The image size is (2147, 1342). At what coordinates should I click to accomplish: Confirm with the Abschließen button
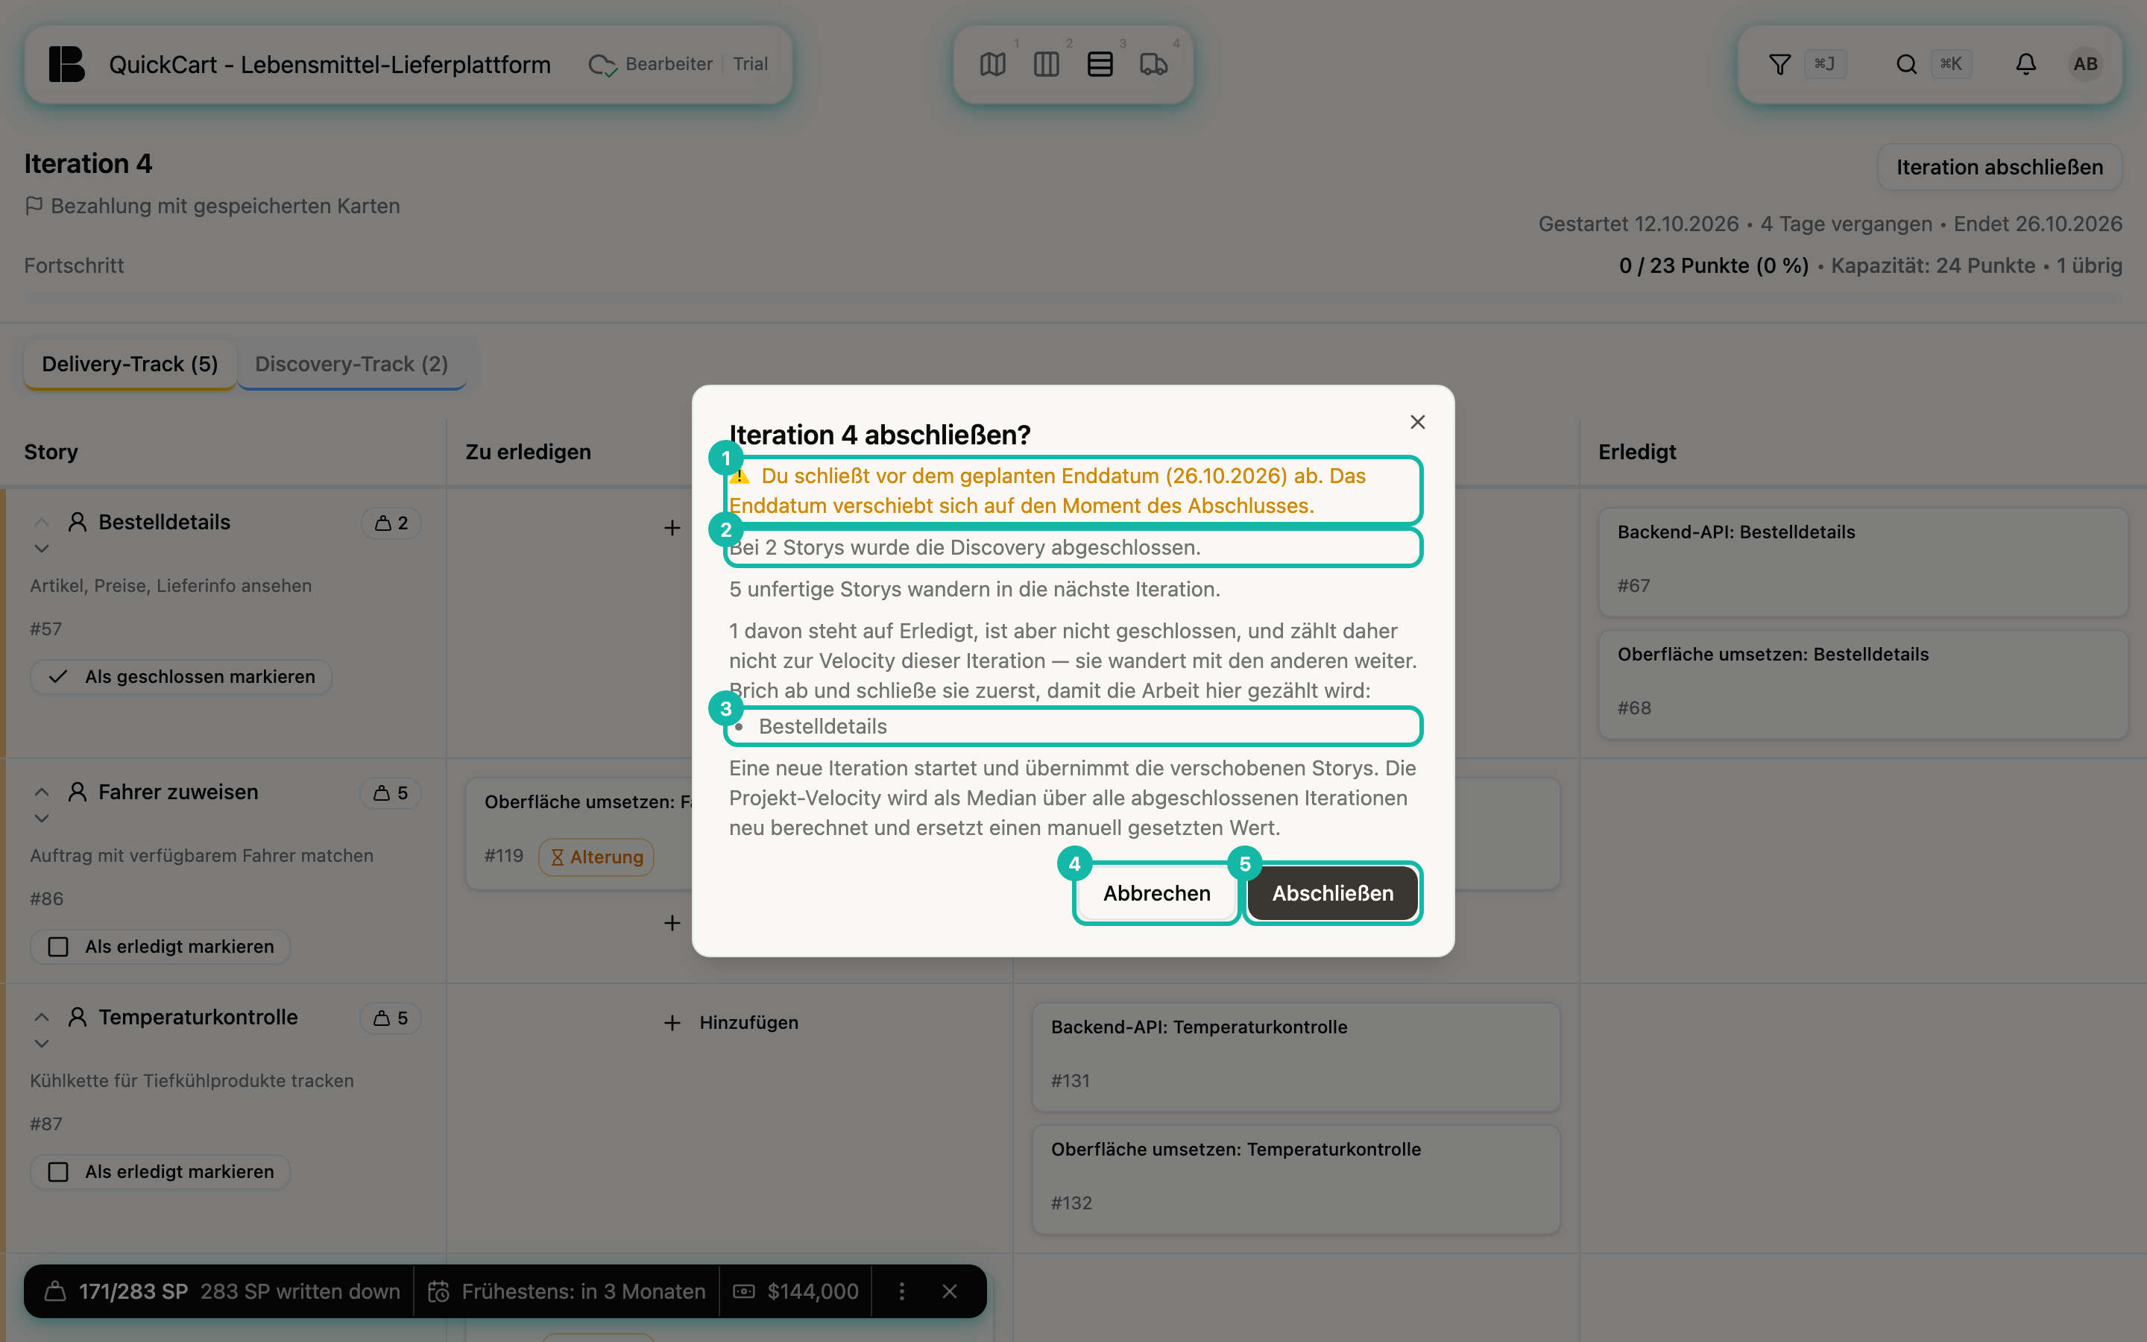(1333, 893)
